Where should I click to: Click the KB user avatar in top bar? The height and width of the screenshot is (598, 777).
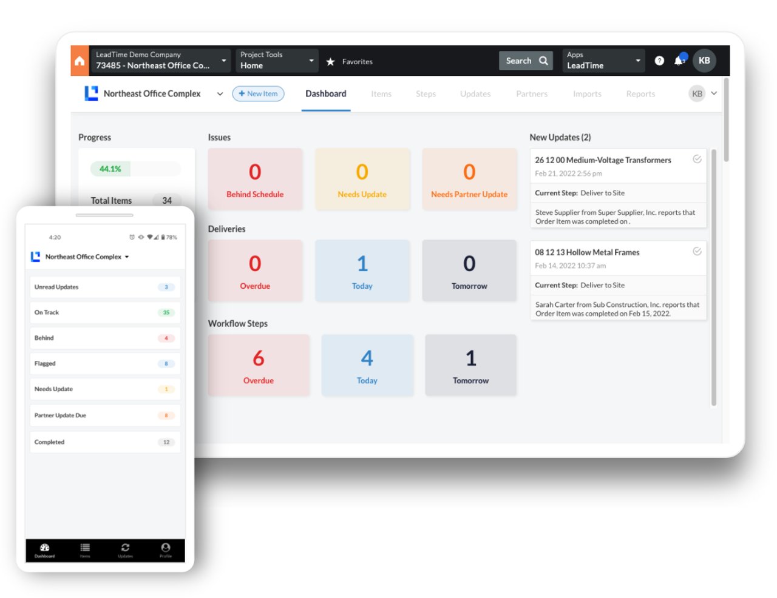coord(704,61)
